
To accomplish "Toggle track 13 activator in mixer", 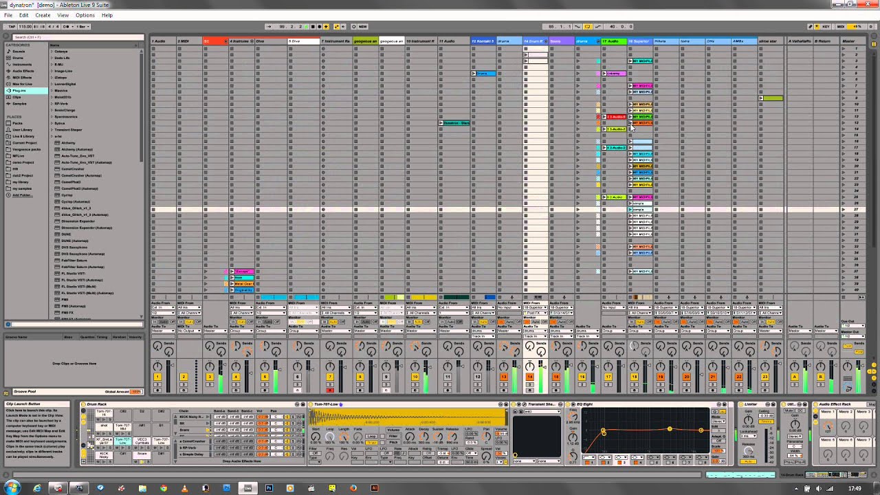I will coord(503,376).
